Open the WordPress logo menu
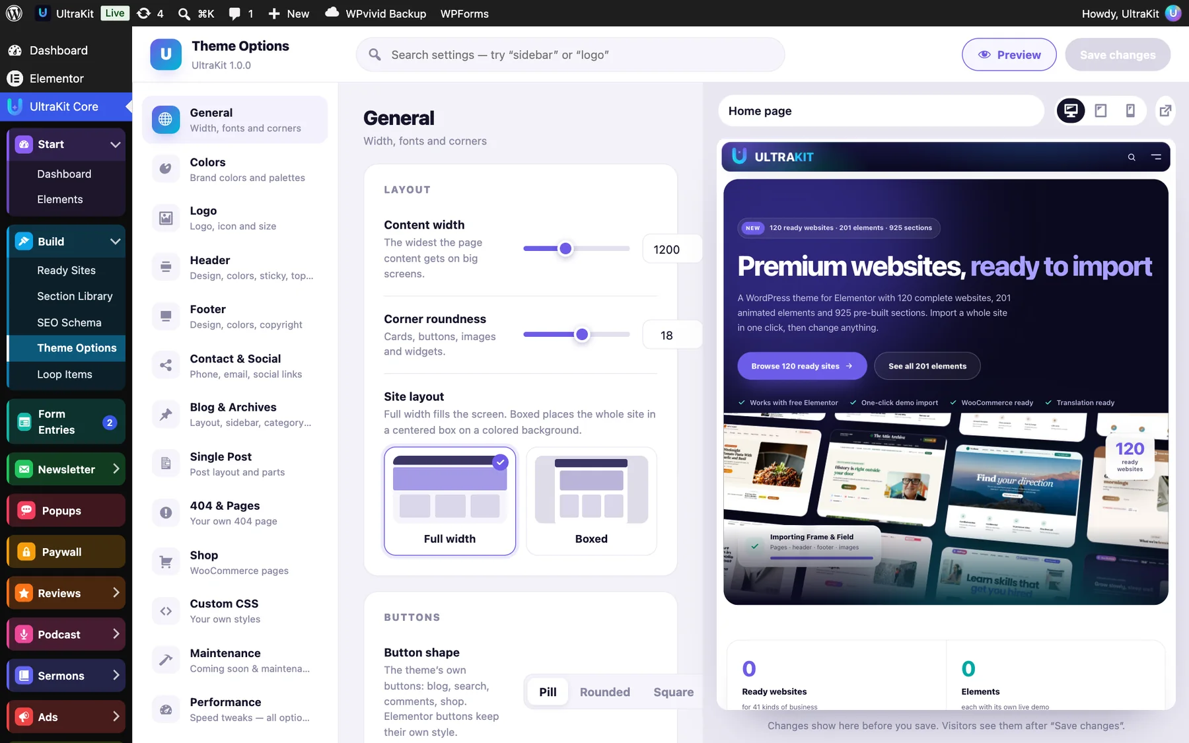This screenshot has width=1189, height=743. (x=14, y=13)
